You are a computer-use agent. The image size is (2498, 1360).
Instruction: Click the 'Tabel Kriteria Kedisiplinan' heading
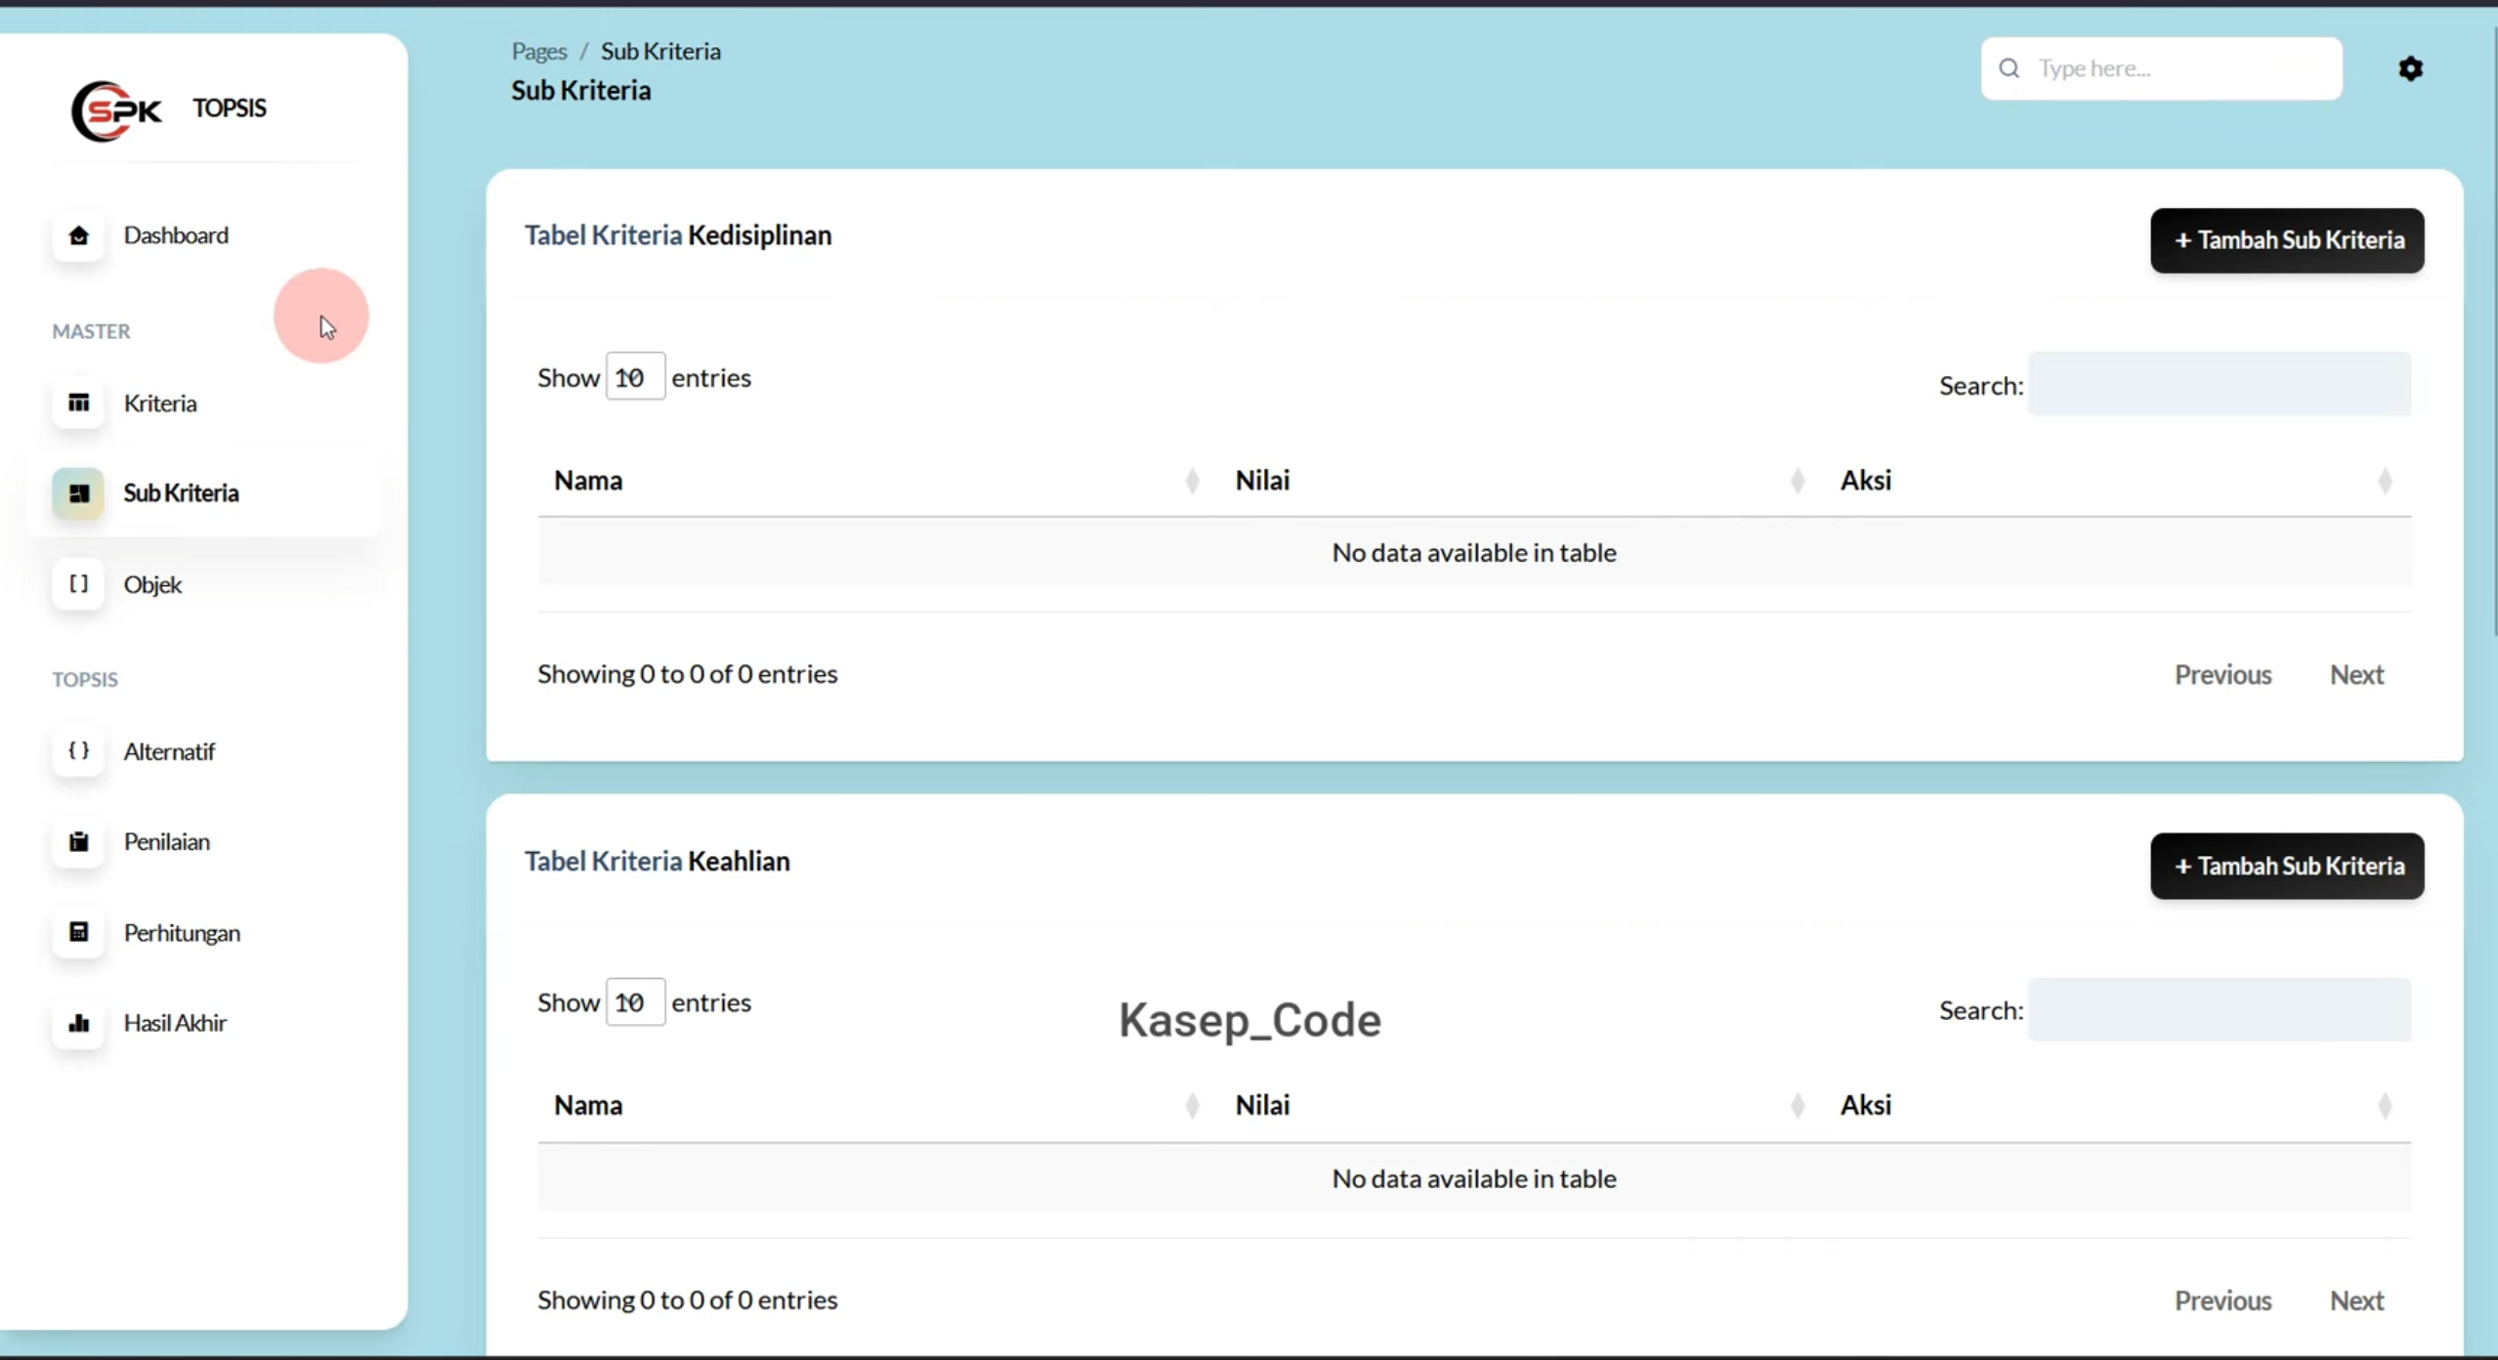(678, 235)
